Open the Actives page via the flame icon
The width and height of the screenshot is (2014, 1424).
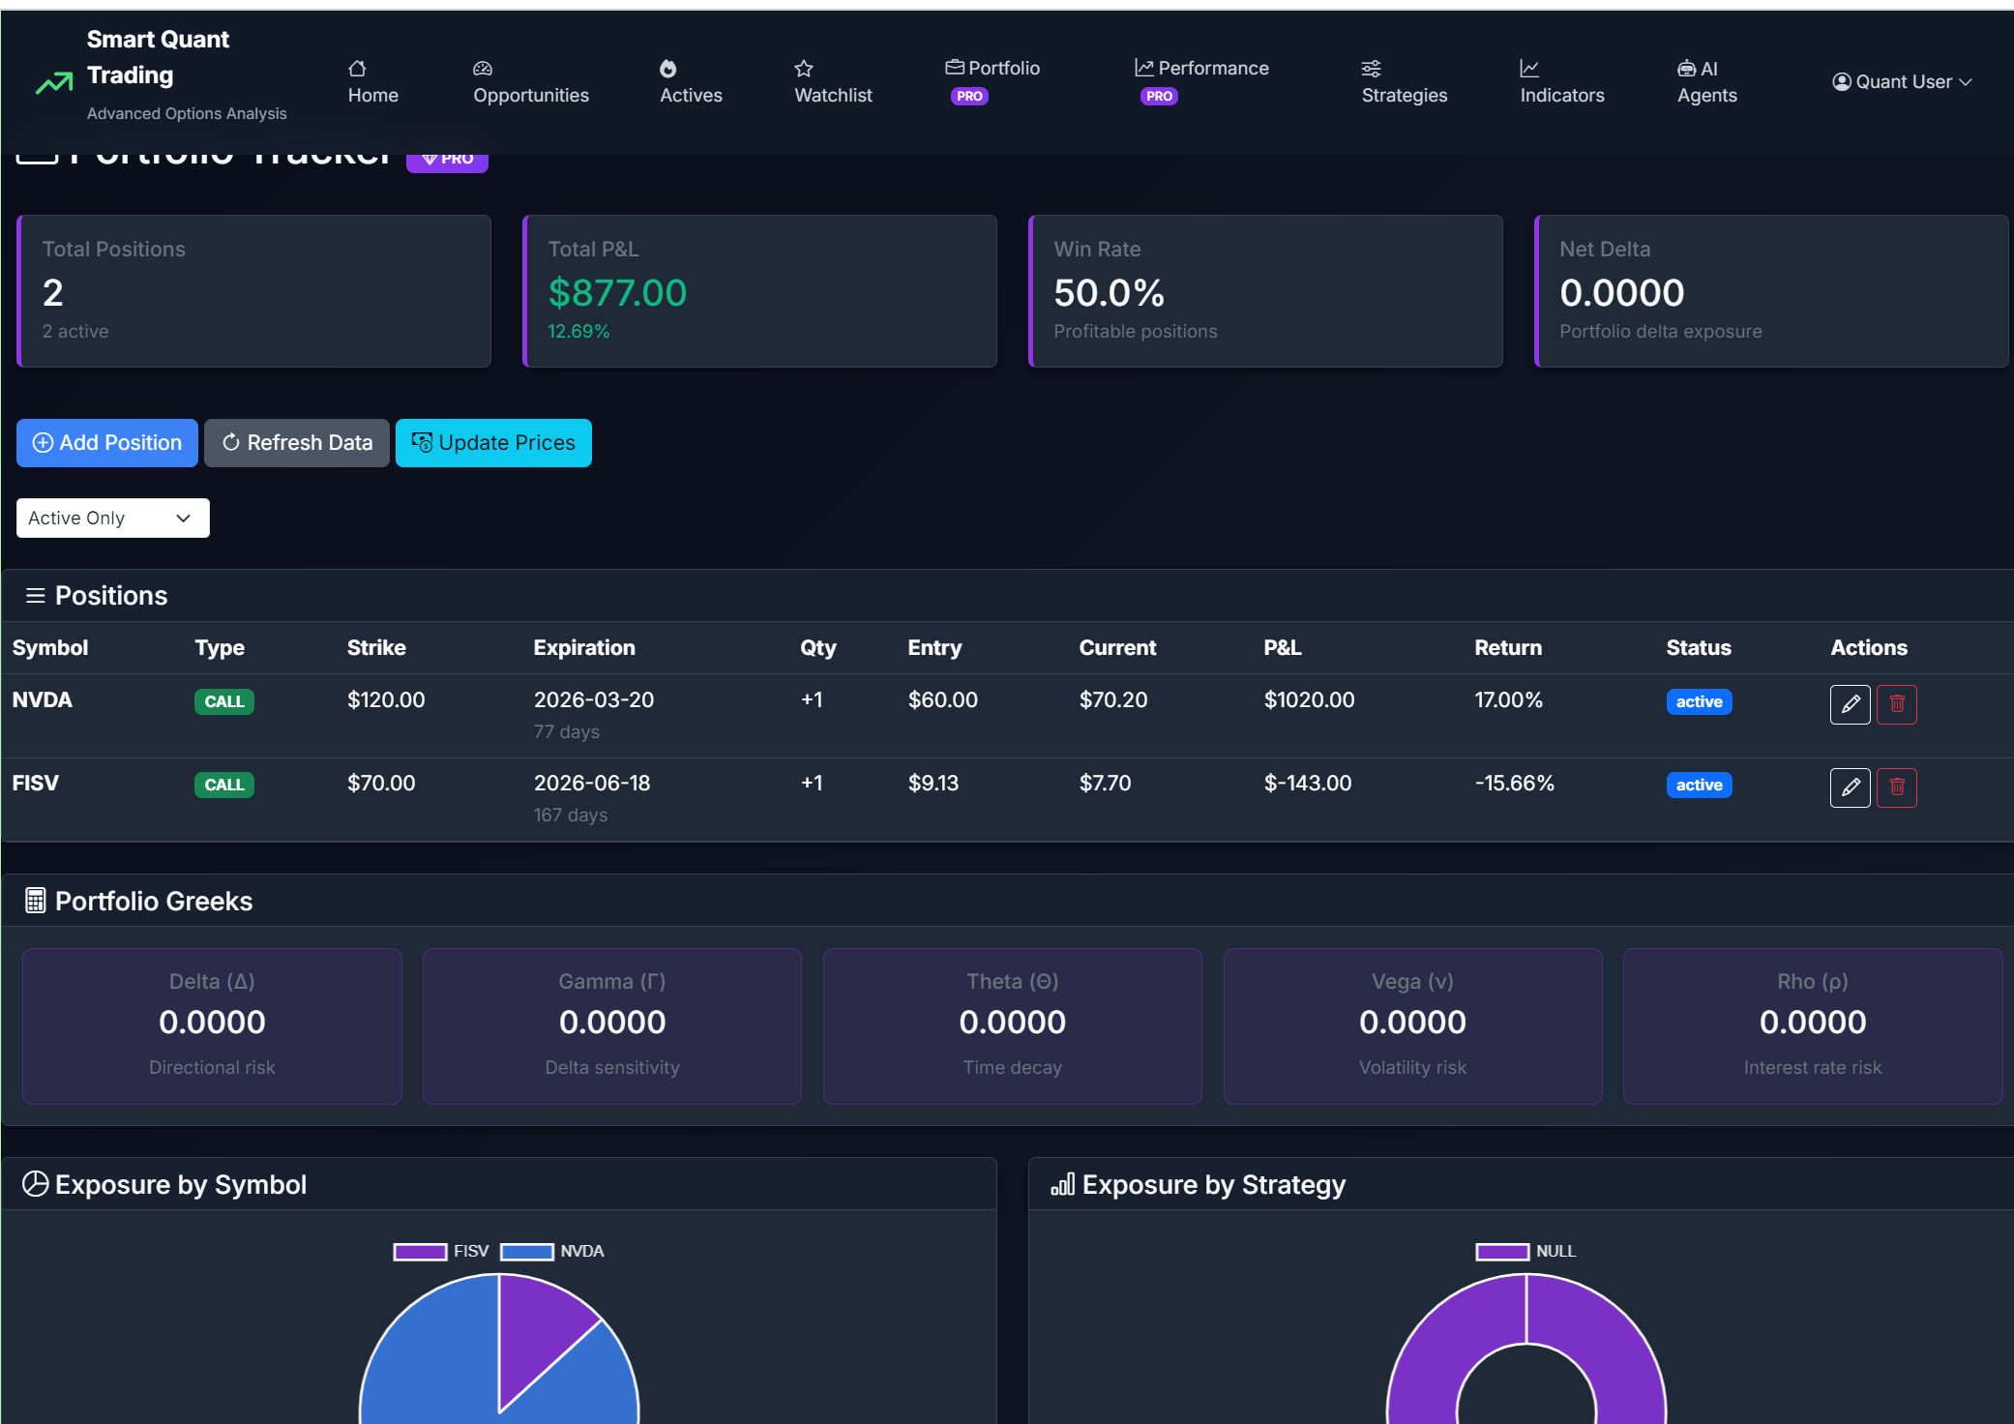[x=668, y=69]
